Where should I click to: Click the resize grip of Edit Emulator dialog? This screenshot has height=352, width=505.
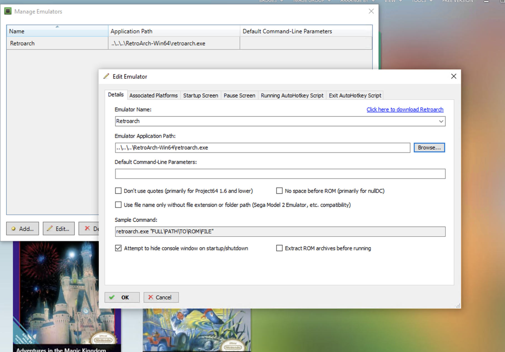click(458, 306)
